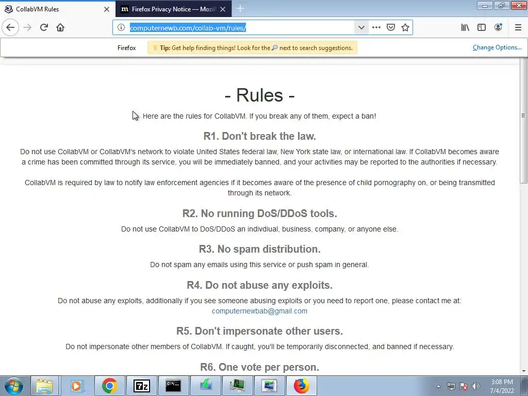Viewport: 528px width, 396px height.
Task: Open Command Prompt from taskbar
Action: point(173,386)
